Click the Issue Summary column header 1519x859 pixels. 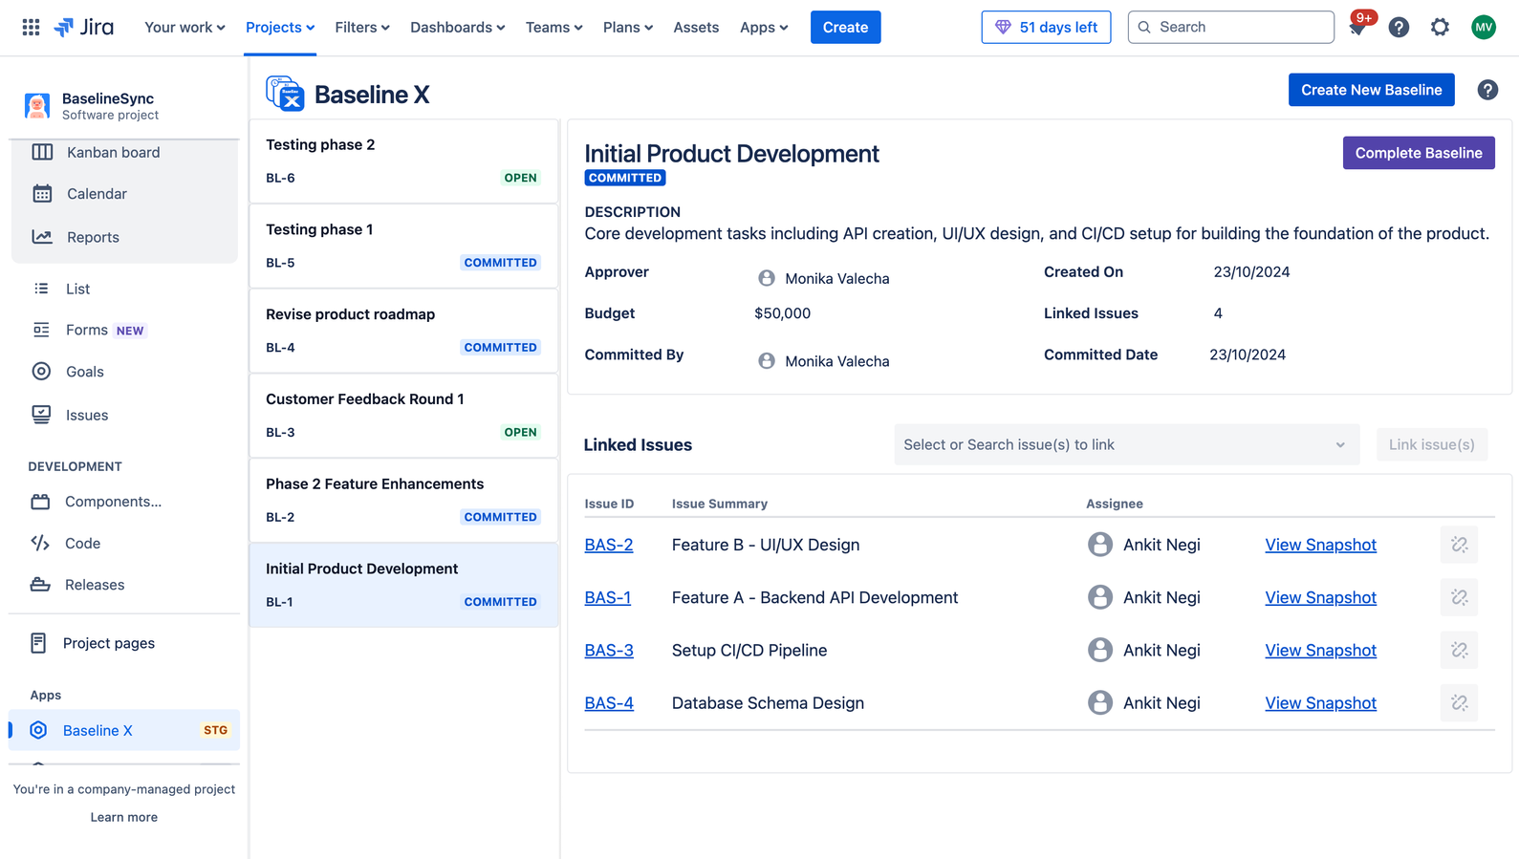pyautogui.click(x=719, y=504)
